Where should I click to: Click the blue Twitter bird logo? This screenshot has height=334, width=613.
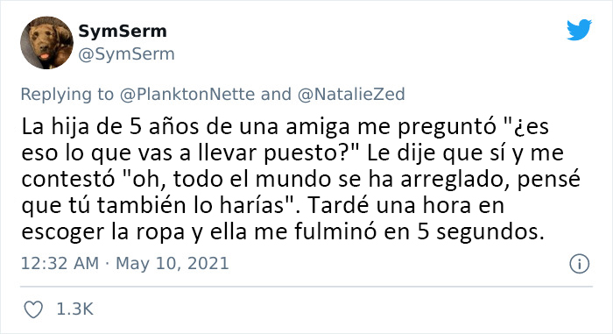coord(579,29)
